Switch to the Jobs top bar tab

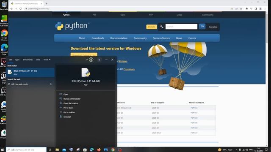(180, 15)
